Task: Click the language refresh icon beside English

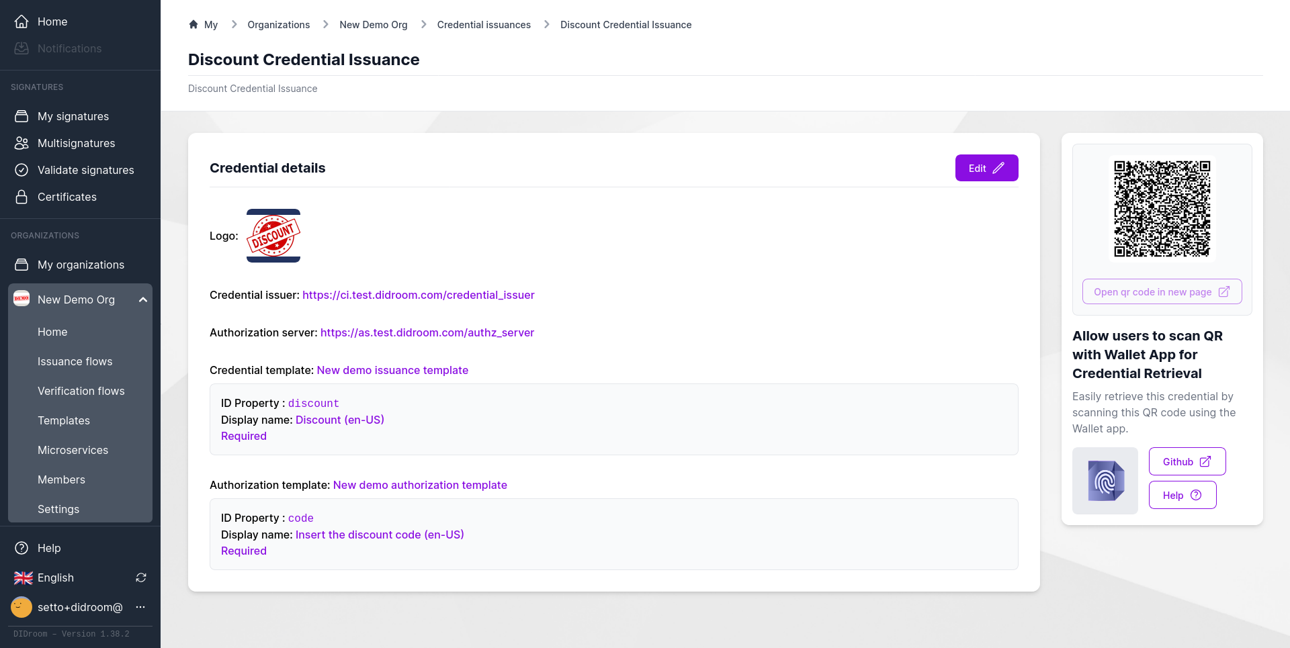Action: [141, 577]
